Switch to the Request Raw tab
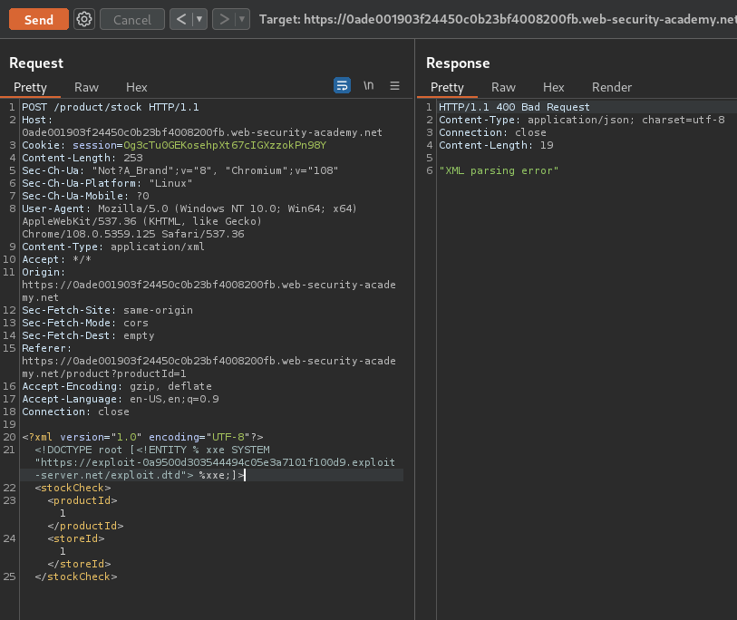 click(86, 87)
